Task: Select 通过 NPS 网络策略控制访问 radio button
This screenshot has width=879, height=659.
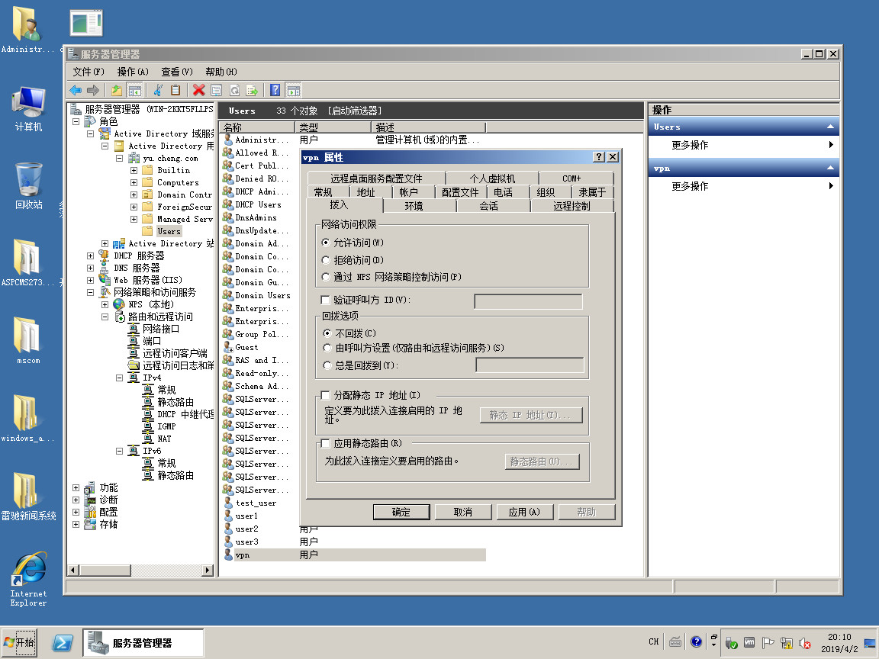Action: pos(327,277)
